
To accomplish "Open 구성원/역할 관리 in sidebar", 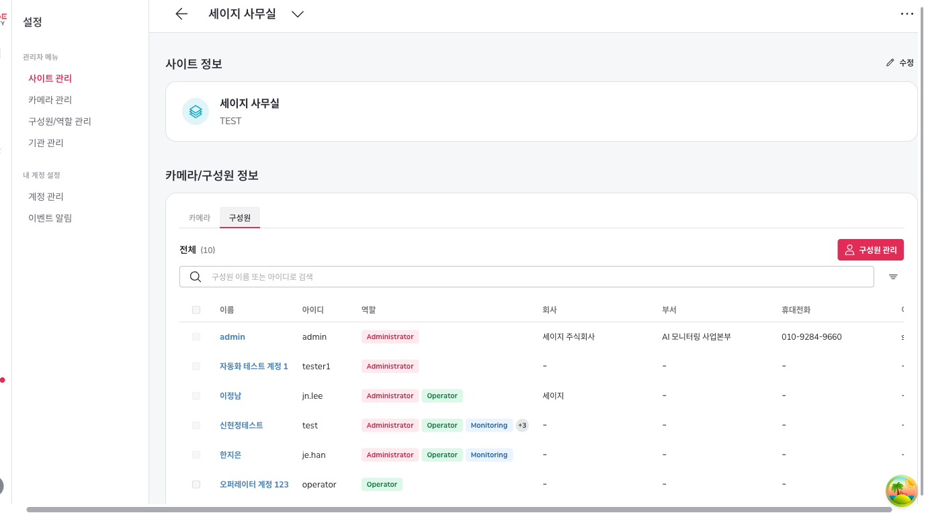I will tap(60, 121).
